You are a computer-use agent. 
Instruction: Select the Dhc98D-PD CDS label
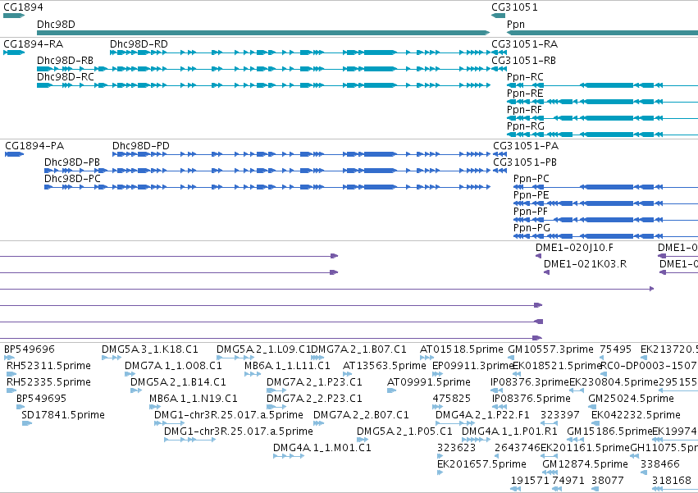[x=141, y=146]
